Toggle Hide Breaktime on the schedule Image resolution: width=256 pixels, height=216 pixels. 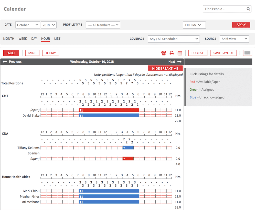[165, 68]
